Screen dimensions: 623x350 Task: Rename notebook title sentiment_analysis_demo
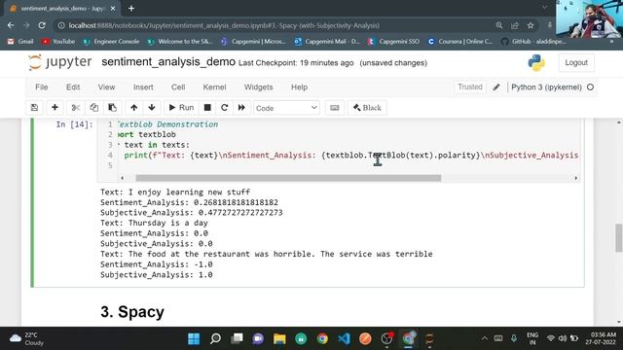click(168, 62)
